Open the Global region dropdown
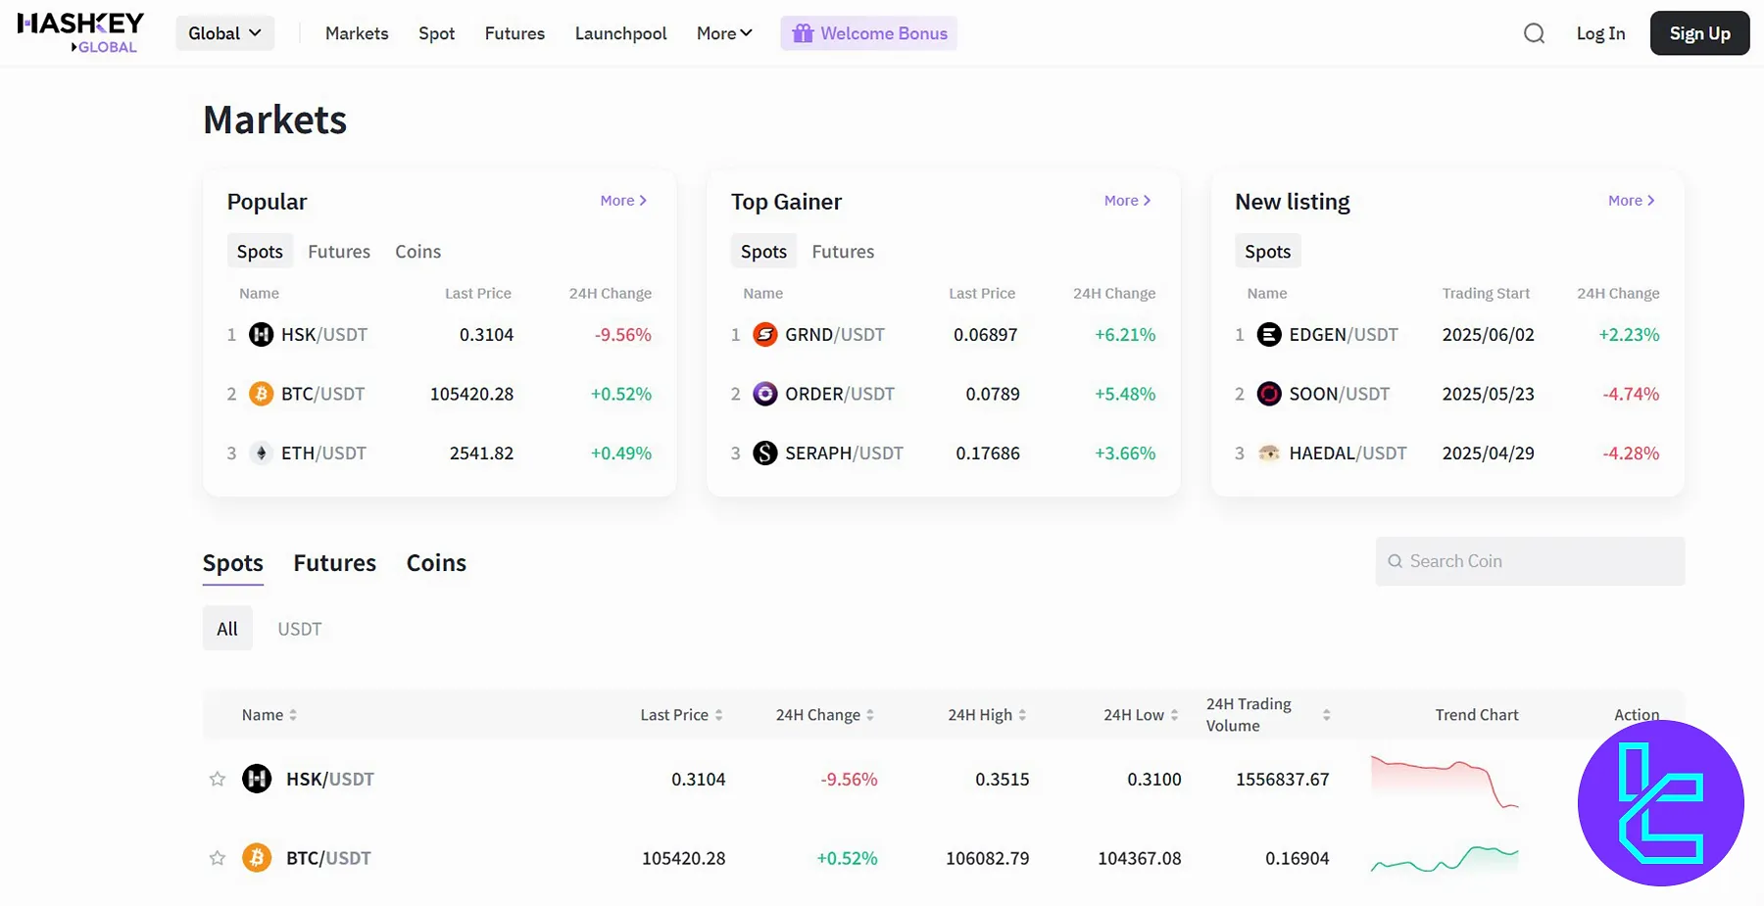Screen dimensions: 1764x906 pyautogui.click(x=225, y=33)
